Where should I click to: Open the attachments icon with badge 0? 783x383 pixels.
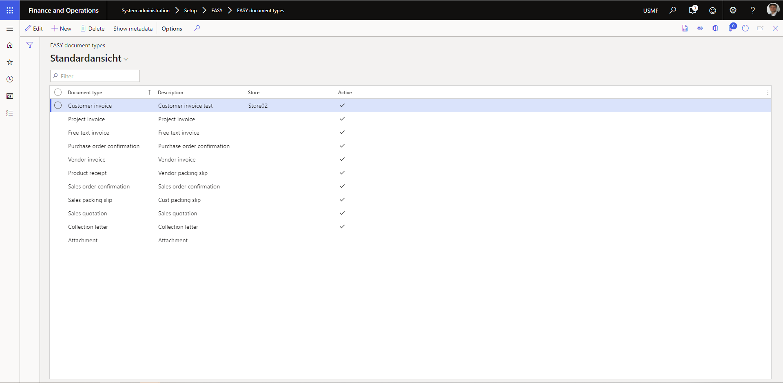coord(732,28)
